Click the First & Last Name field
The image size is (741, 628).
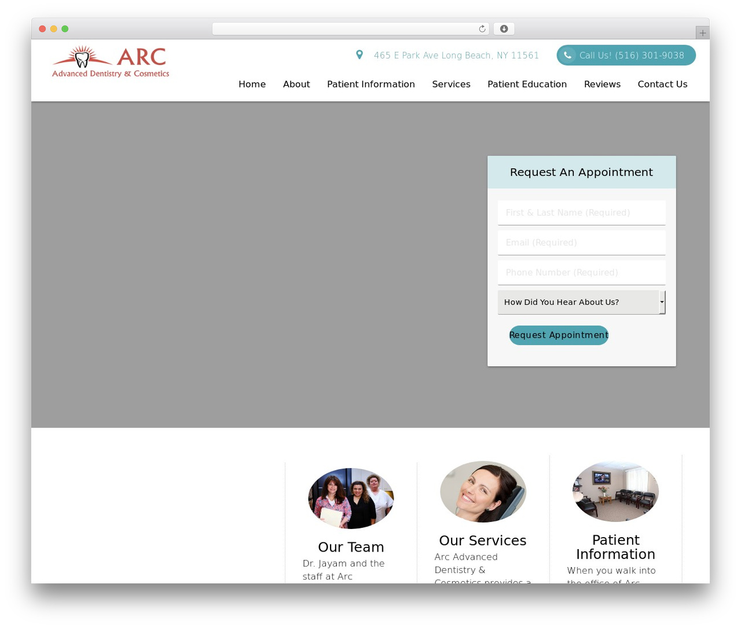[581, 213]
